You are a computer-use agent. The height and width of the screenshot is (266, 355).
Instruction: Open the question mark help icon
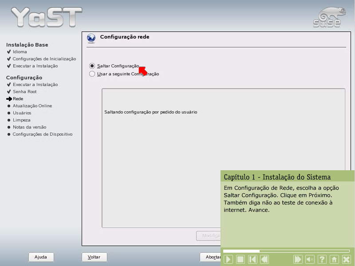point(322,259)
